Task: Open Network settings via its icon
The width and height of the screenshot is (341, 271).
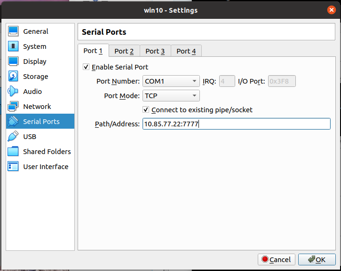Action: pyautogui.click(x=14, y=107)
